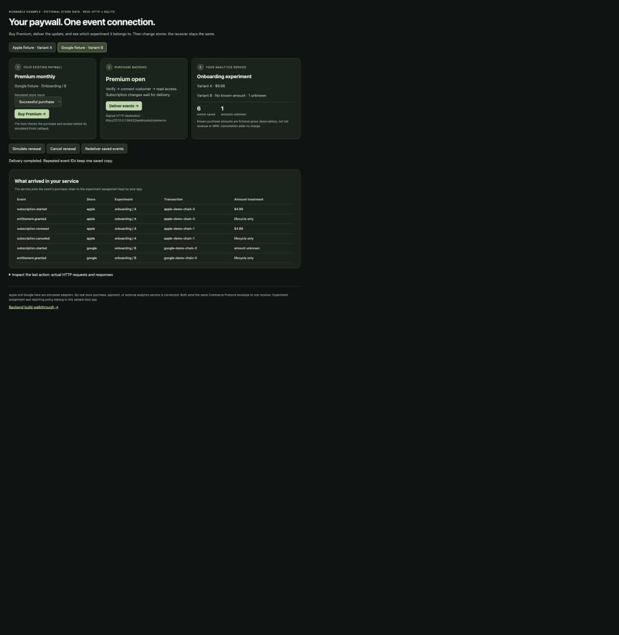Click the 1 amounts unknown counter

[x=233, y=111]
